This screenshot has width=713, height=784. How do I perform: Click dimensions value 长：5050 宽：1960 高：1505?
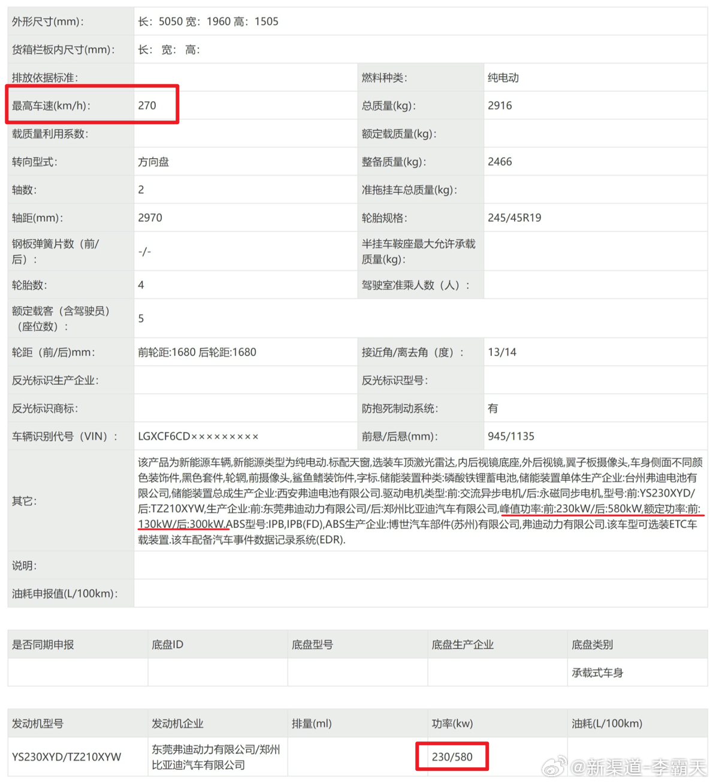[x=208, y=22]
